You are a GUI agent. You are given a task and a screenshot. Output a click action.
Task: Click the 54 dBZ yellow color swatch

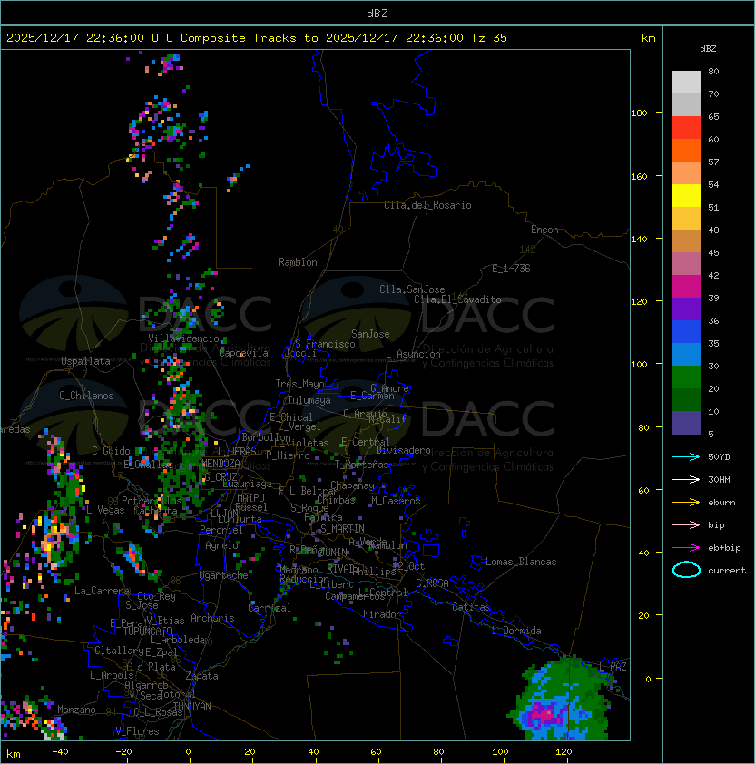tap(686, 196)
